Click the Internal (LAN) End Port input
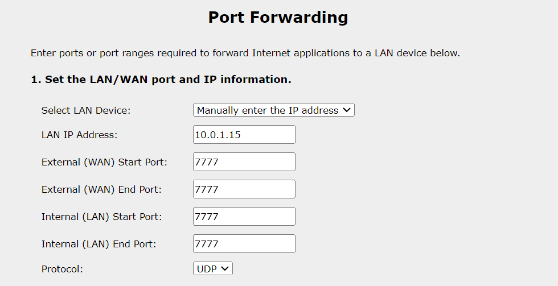The width and height of the screenshot is (558, 286). (x=244, y=244)
